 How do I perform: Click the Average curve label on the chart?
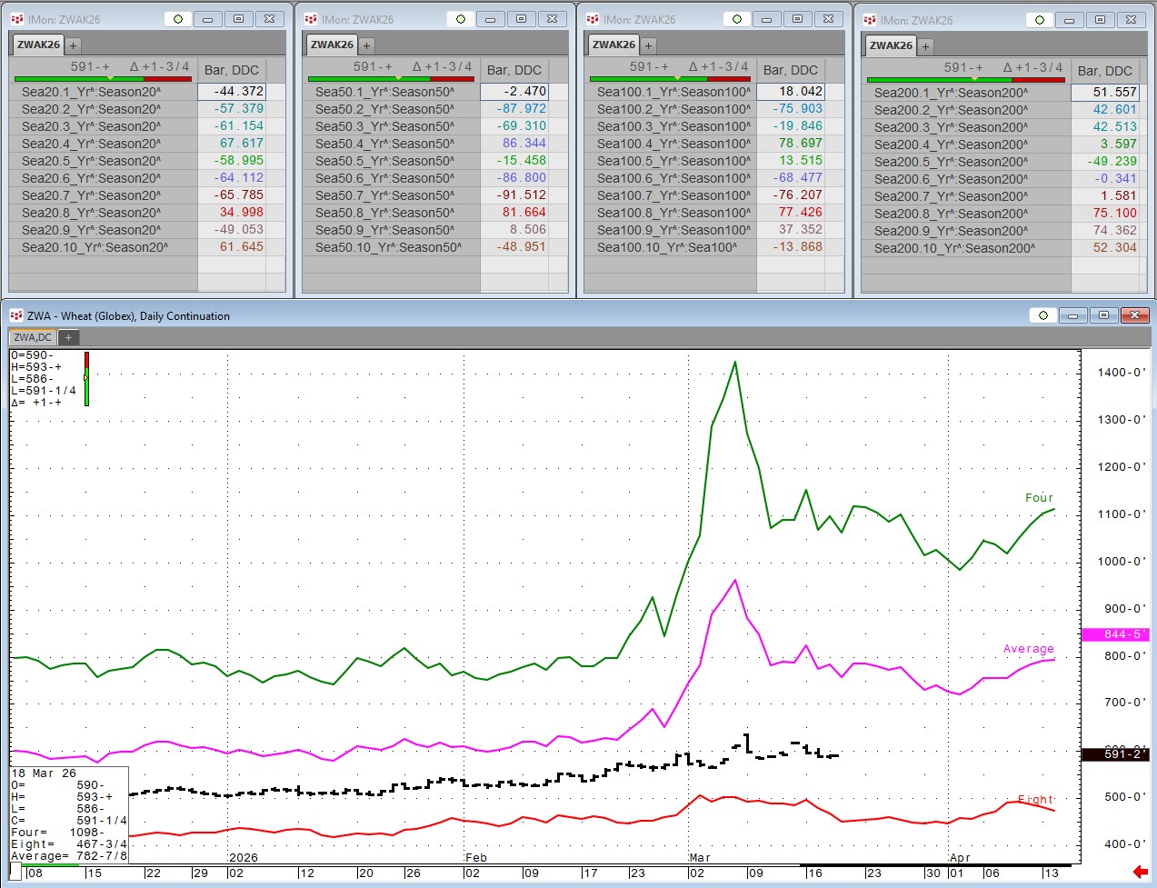(x=1028, y=649)
